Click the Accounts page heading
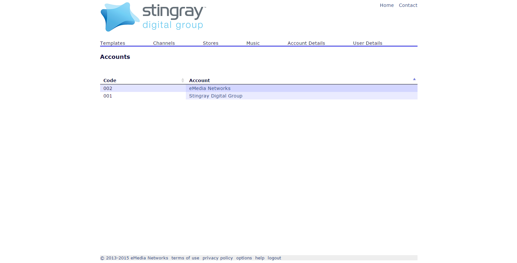517x263 pixels. [x=115, y=57]
